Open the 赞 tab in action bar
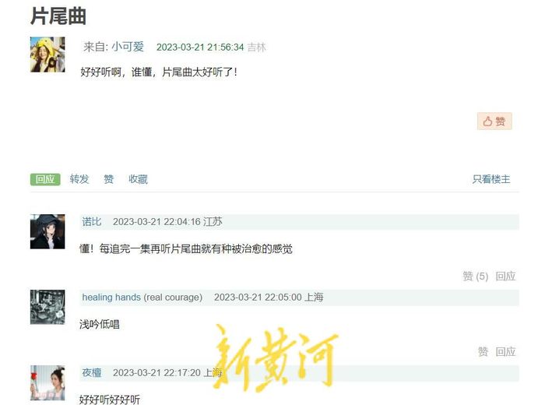The image size is (545, 405). [109, 179]
